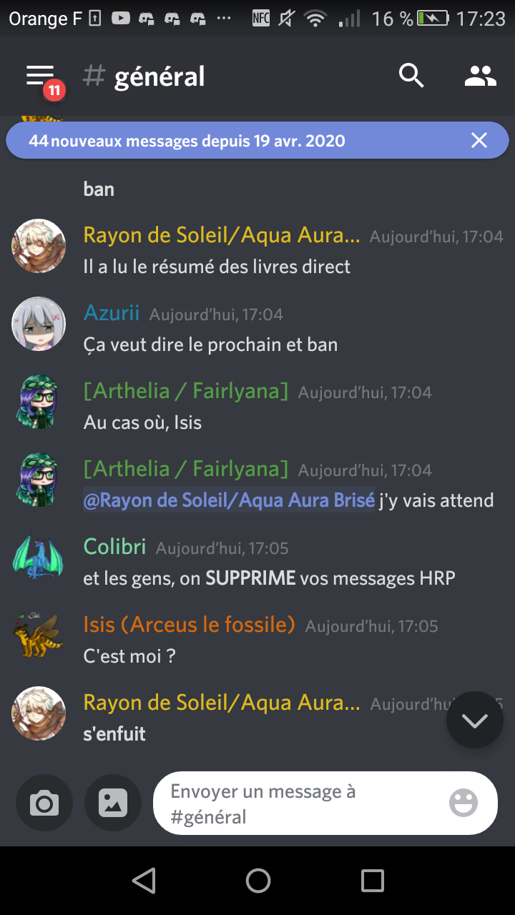Show the channel members list

(481, 76)
